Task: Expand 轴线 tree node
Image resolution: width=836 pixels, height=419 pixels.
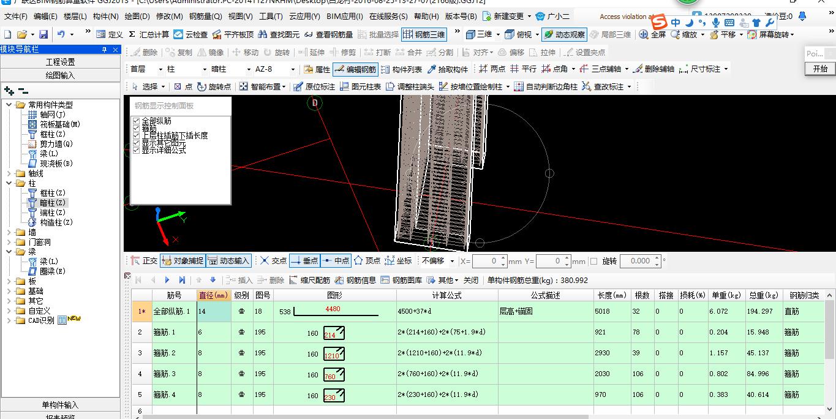Action: click(x=9, y=173)
